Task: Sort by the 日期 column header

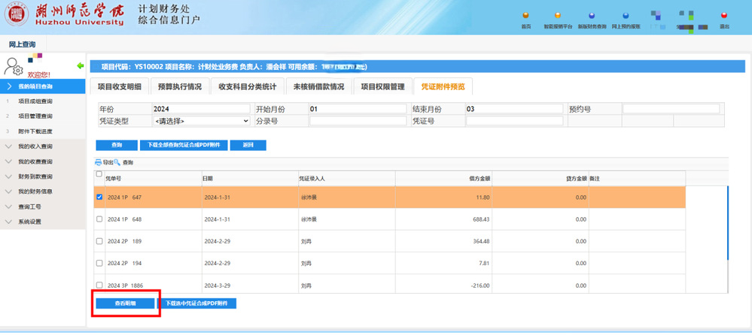Action: (x=249, y=178)
